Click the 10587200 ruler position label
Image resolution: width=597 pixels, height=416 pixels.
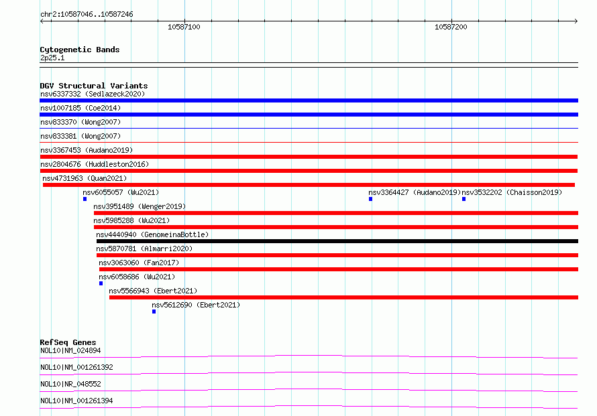451,27
